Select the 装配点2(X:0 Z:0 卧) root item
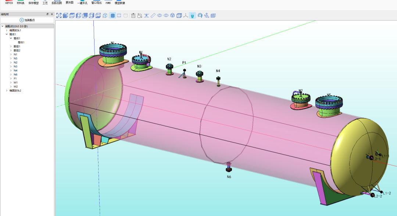 coord(17,26)
